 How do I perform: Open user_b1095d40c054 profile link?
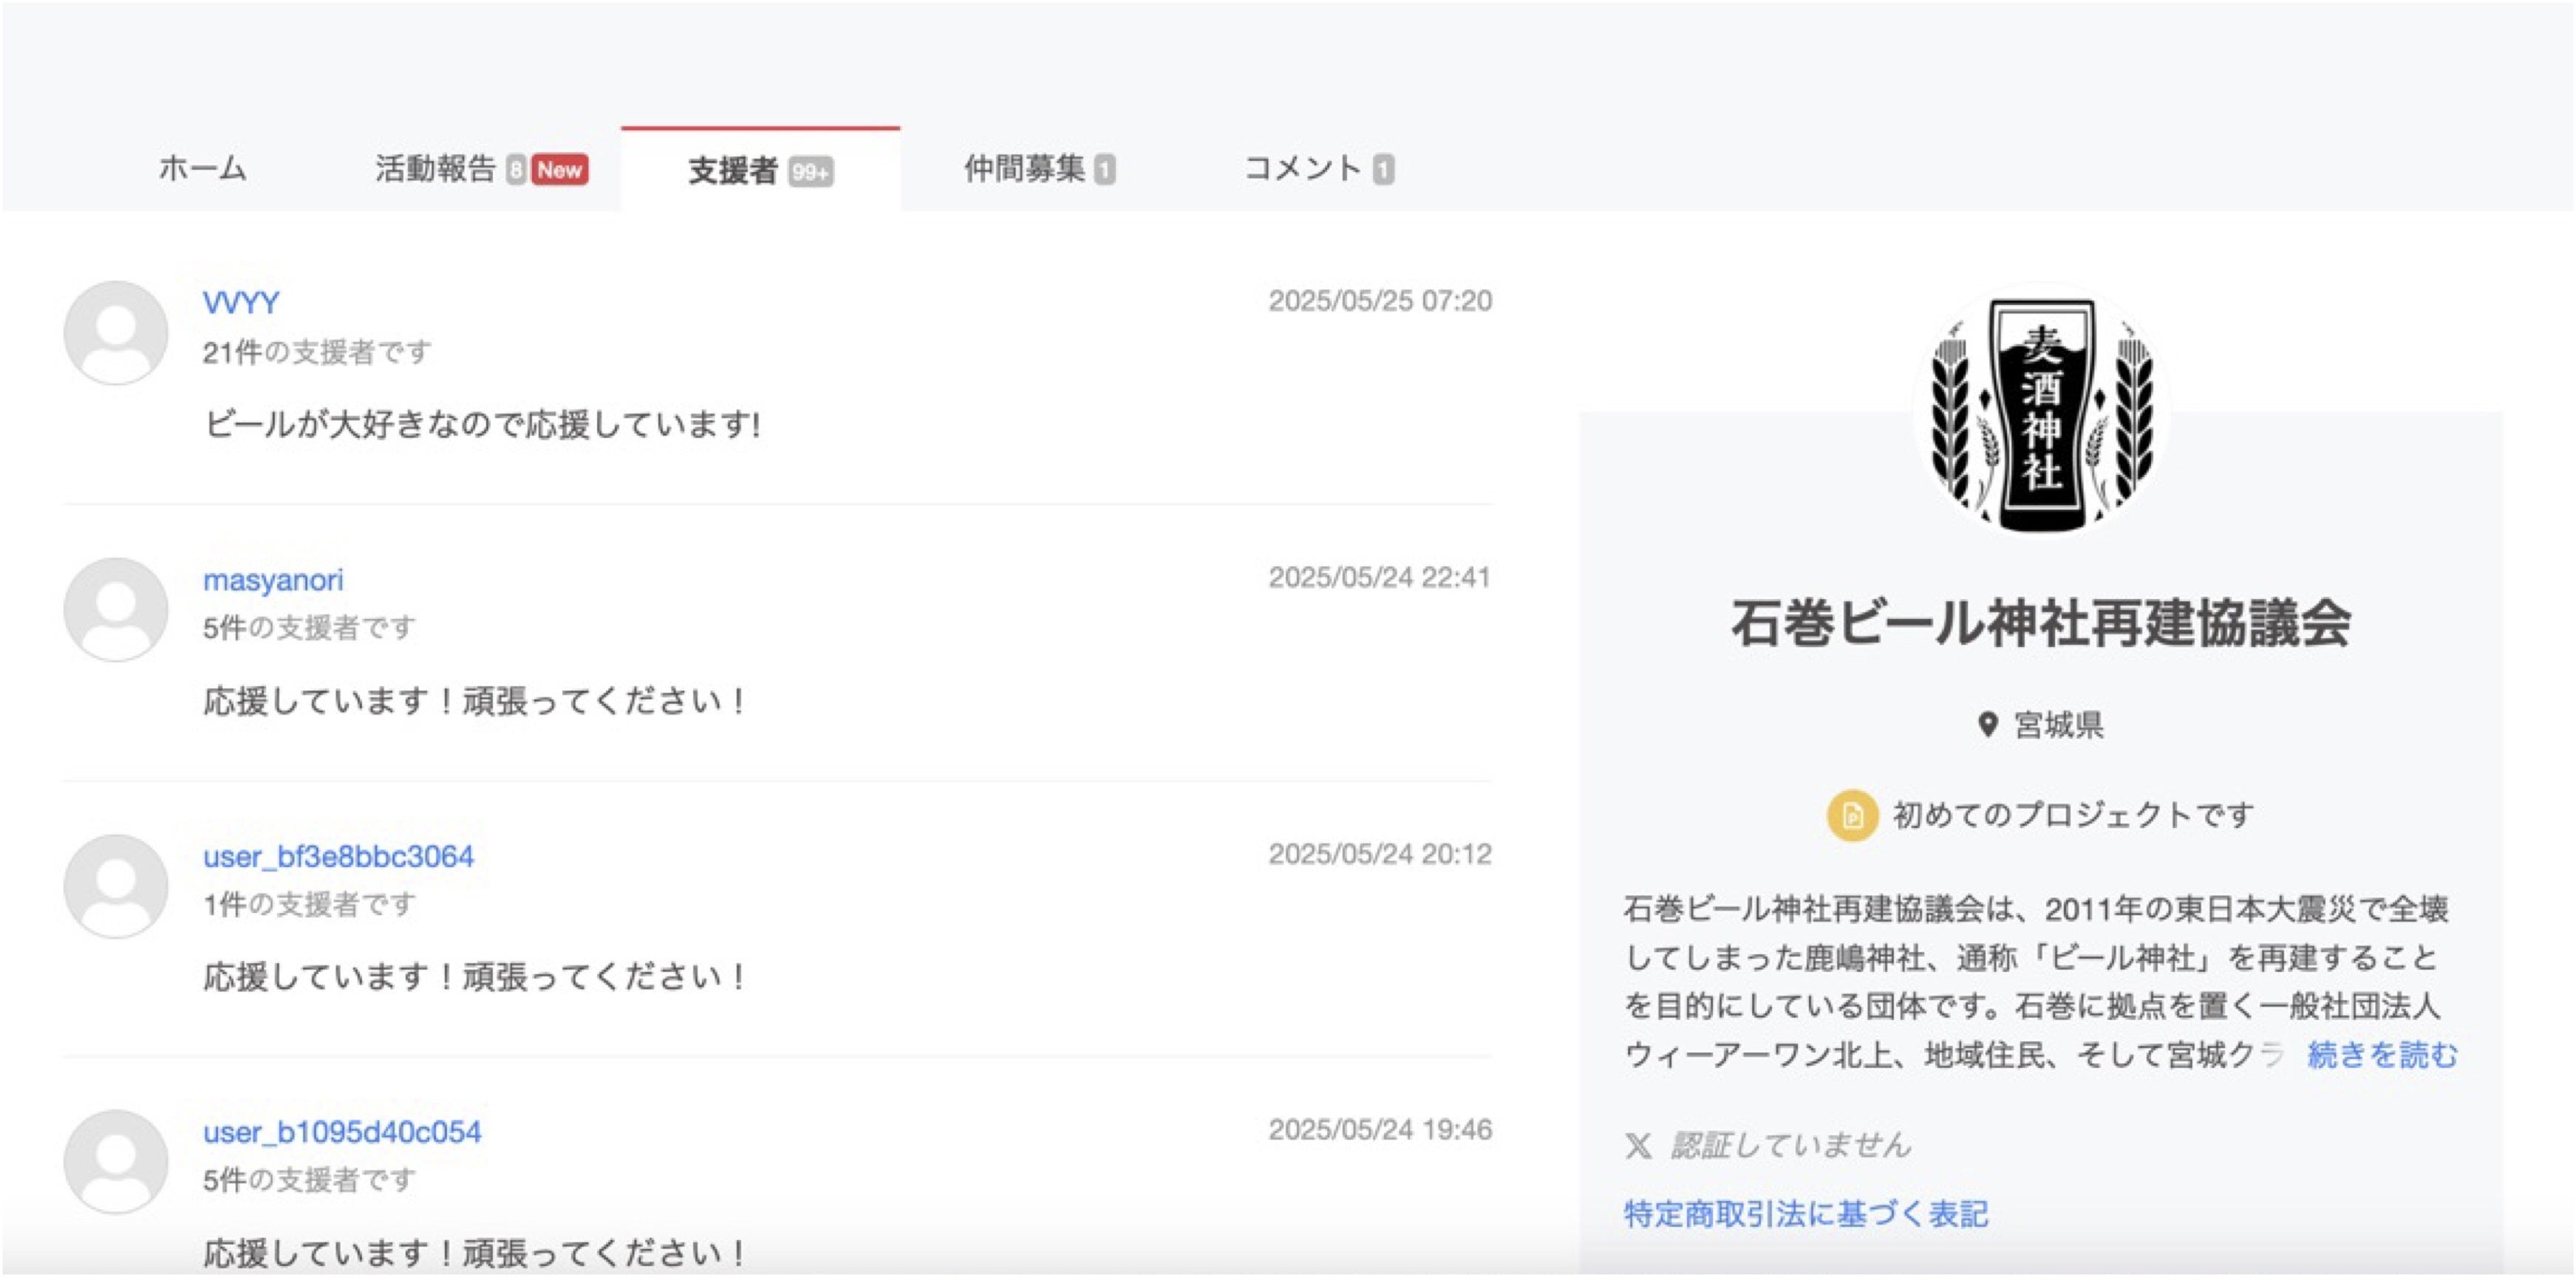342,1132
